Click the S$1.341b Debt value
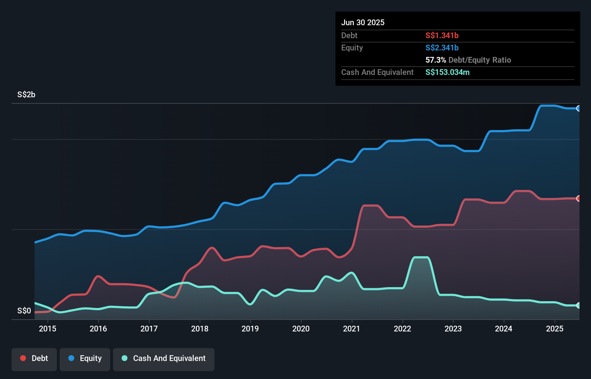 [441, 35]
